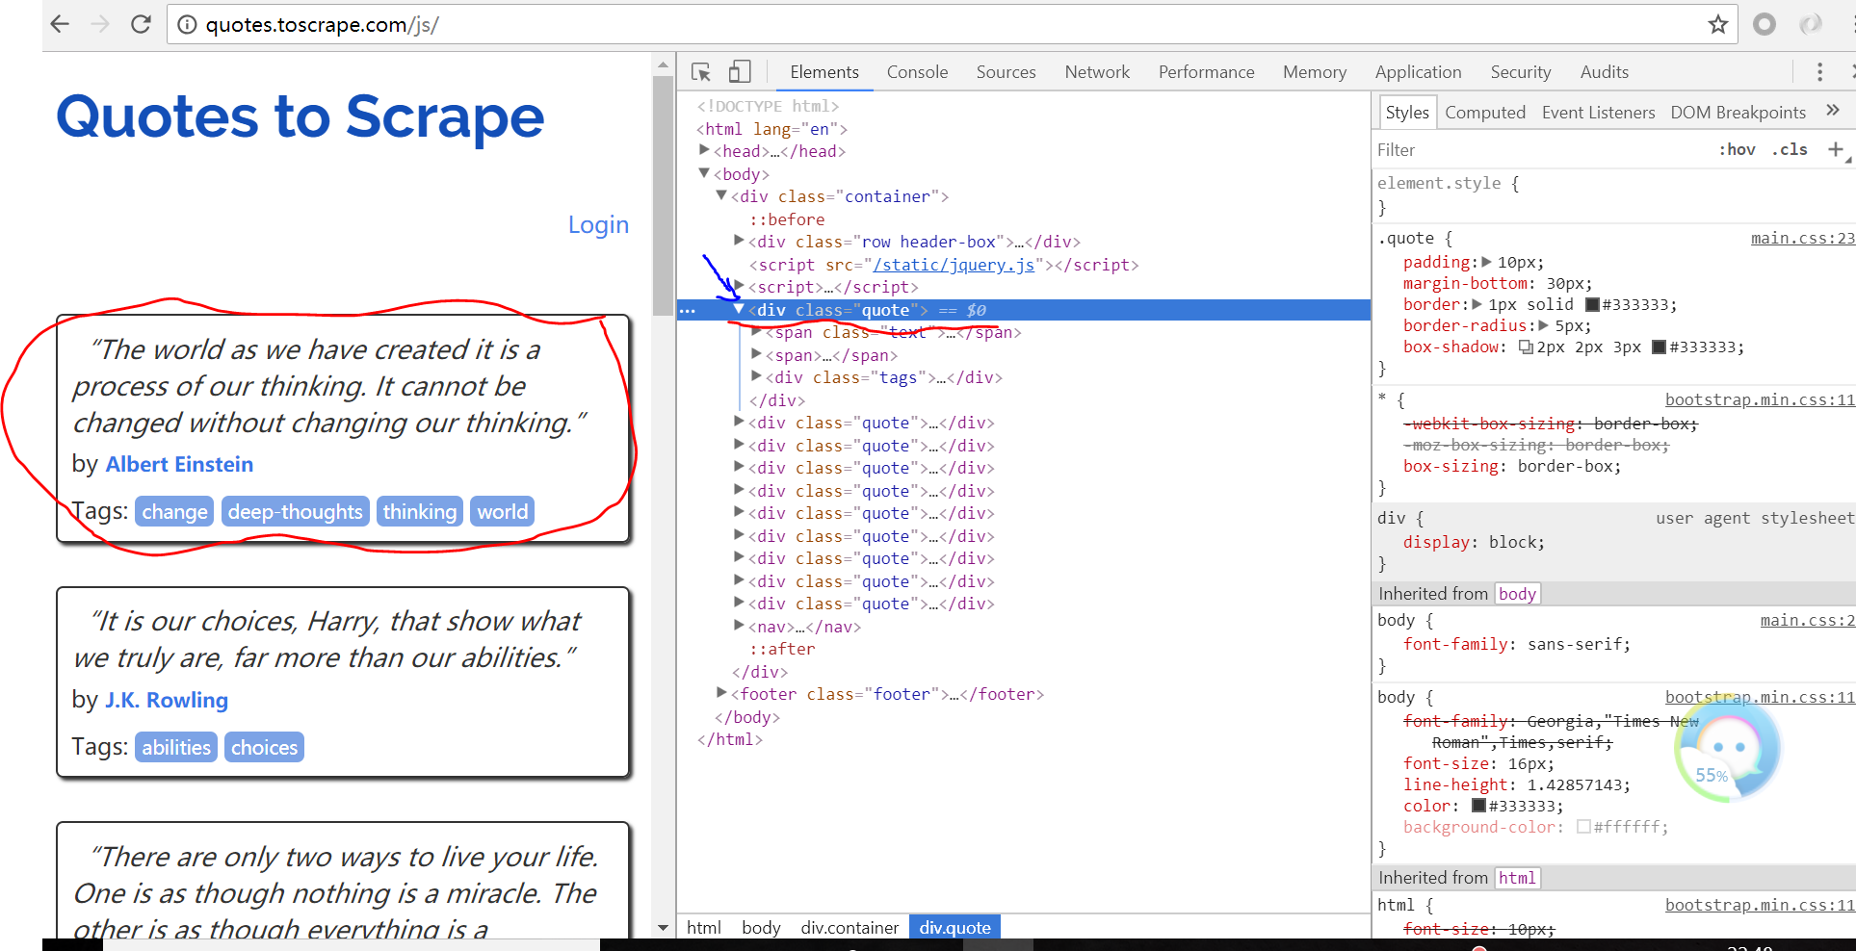Switch to the Performance tab
Image resolution: width=1856 pixels, height=951 pixels.
pyautogui.click(x=1206, y=72)
